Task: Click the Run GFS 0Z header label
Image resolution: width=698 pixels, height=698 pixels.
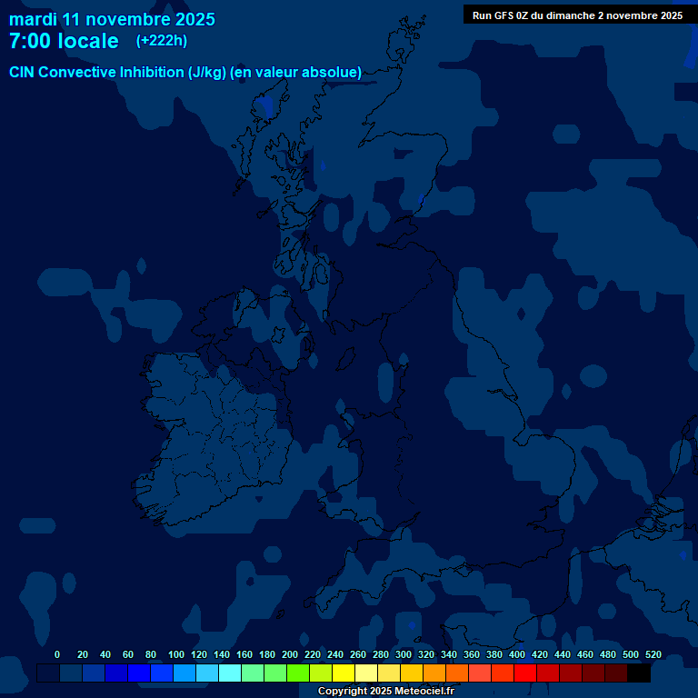Action: point(577,15)
